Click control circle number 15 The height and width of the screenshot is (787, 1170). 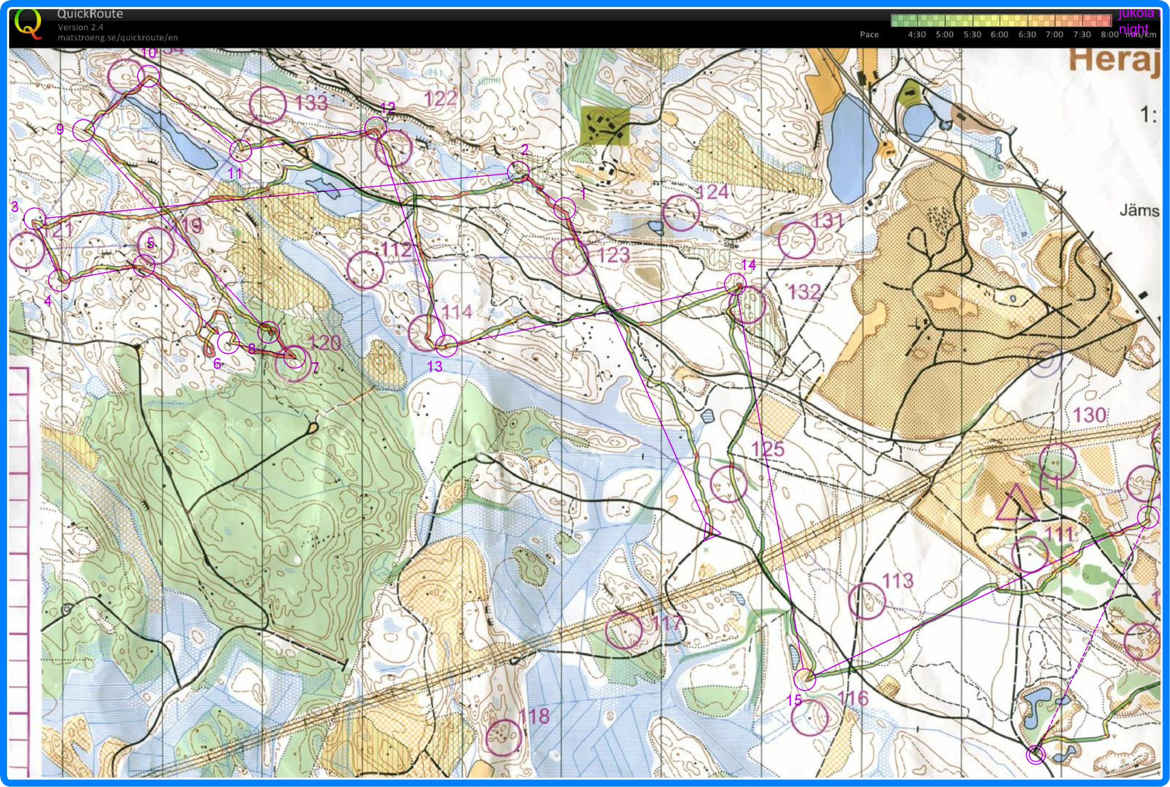tap(804, 679)
